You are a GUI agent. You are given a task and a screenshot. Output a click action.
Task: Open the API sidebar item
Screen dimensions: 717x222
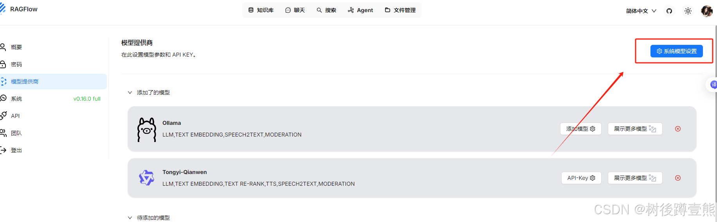(53, 116)
